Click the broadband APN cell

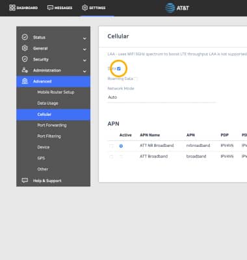(196, 156)
